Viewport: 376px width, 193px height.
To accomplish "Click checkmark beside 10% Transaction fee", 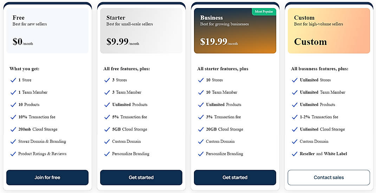I will [13, 117].
